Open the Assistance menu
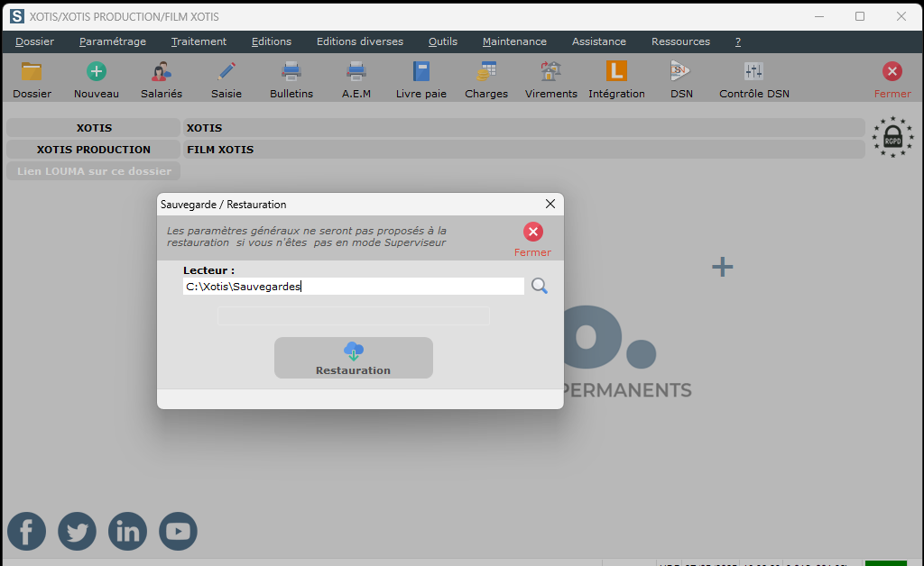924x566 pixels. click(x=599, y=41)
